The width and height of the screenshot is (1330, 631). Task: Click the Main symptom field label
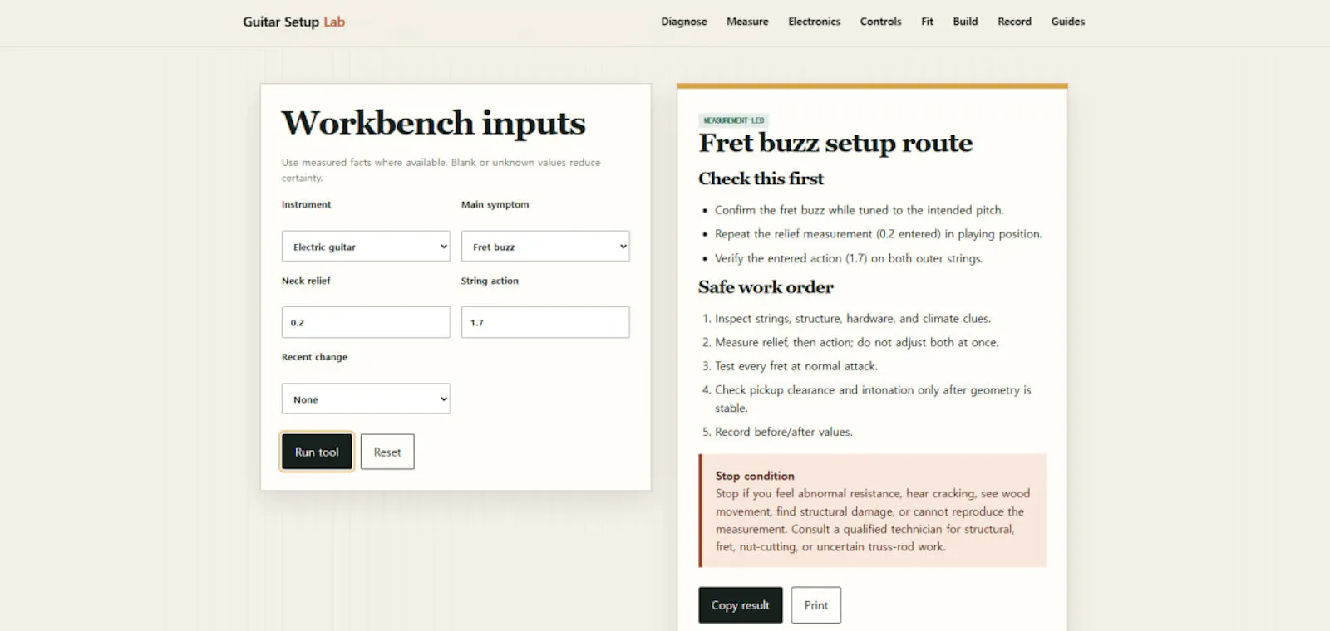pos(495,204)
